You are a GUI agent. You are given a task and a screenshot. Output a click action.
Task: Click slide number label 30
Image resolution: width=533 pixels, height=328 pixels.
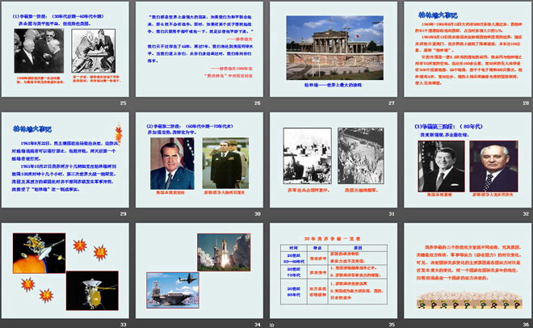pyautogui.click(x=258, y=214)
